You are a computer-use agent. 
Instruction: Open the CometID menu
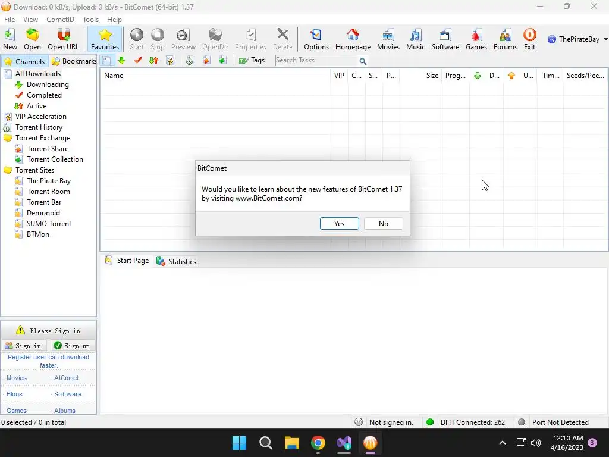coord(60,20)
